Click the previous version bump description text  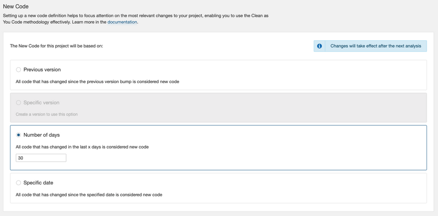[97, 82]
